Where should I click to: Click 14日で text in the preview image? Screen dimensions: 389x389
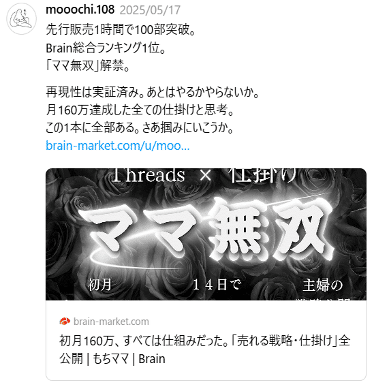click(x=217, y=284)
